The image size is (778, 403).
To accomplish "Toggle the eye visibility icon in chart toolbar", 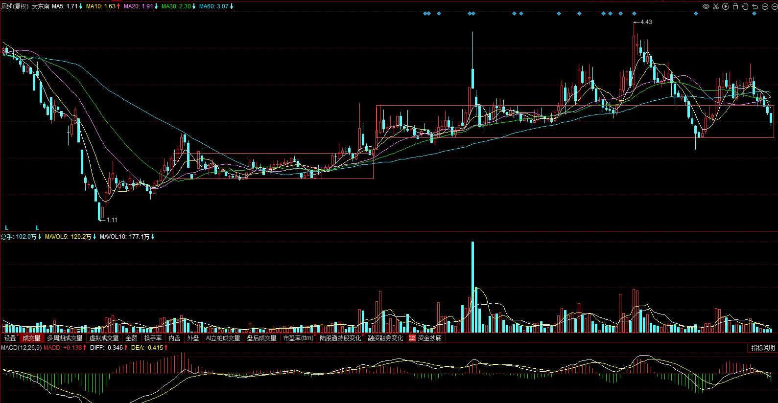I will 706,6.
